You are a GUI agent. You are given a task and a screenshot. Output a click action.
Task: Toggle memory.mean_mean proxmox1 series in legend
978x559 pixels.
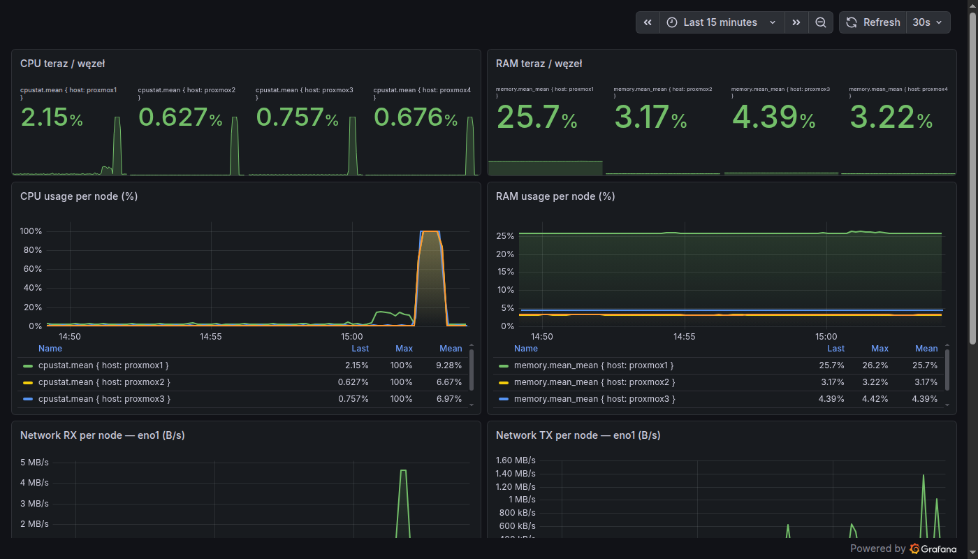pos(595,365)
